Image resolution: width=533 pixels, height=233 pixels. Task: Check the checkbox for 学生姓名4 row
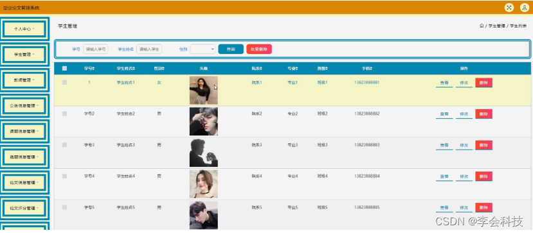point(64,176)
